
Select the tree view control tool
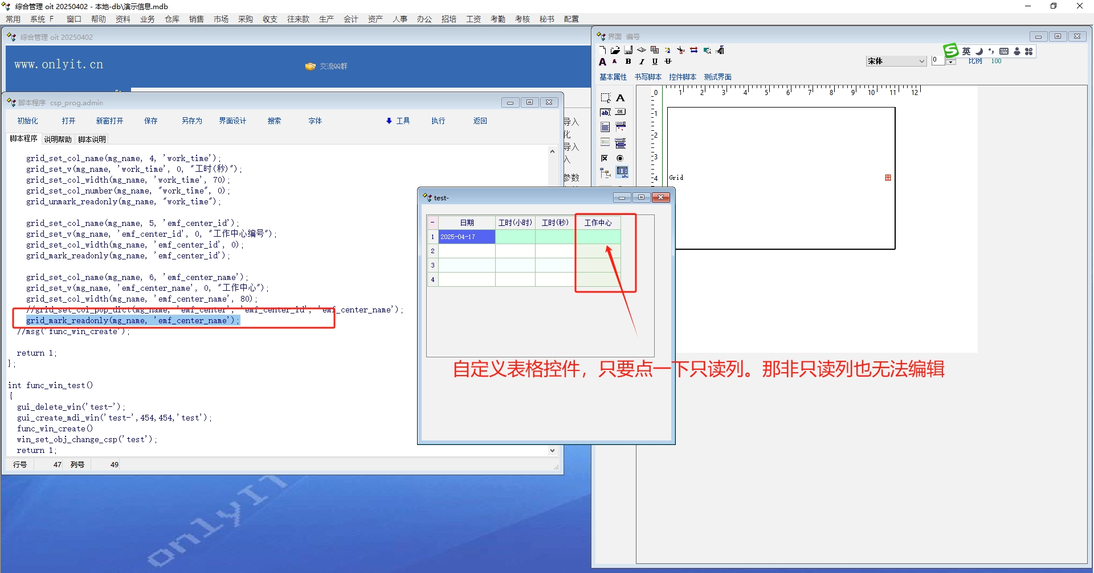tap(605, 172)
